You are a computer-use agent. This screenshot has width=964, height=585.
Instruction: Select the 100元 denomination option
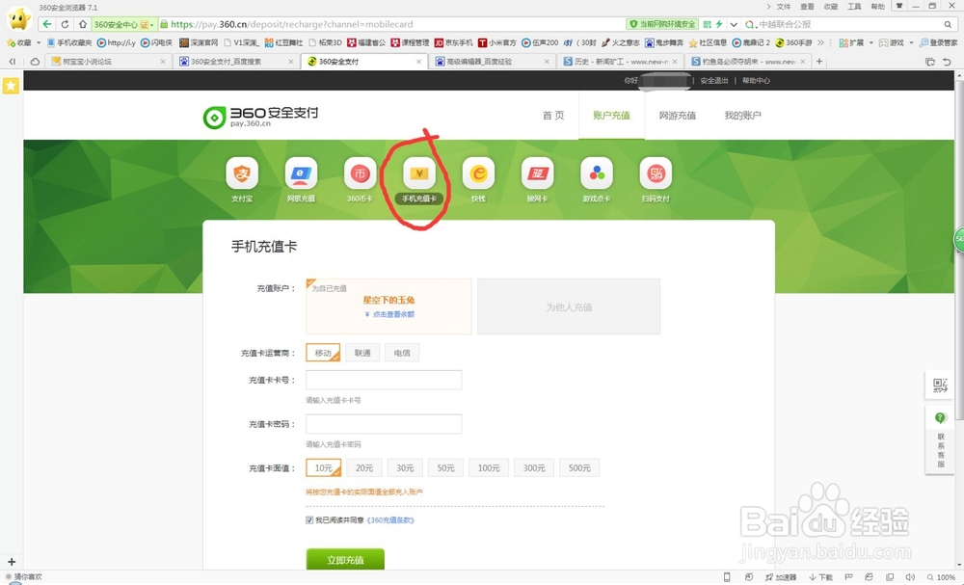(x=489, y=466)
